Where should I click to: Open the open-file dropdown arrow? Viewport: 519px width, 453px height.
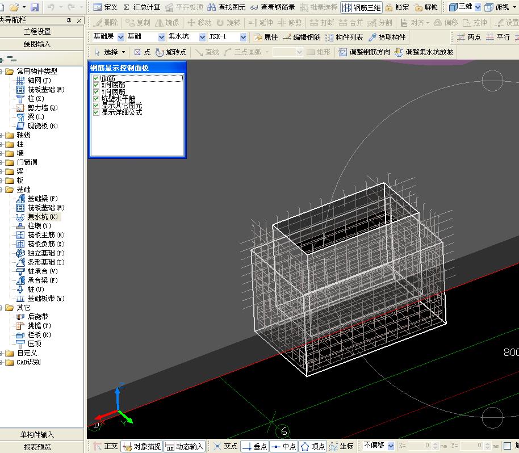[x=24, y=7]
